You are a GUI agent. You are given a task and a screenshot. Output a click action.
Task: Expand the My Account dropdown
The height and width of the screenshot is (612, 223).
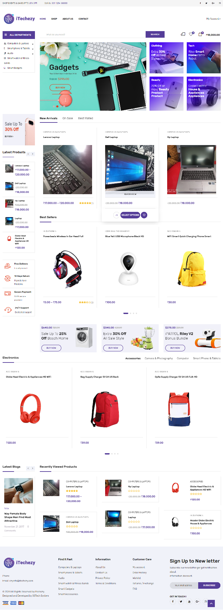pos(213,19)
